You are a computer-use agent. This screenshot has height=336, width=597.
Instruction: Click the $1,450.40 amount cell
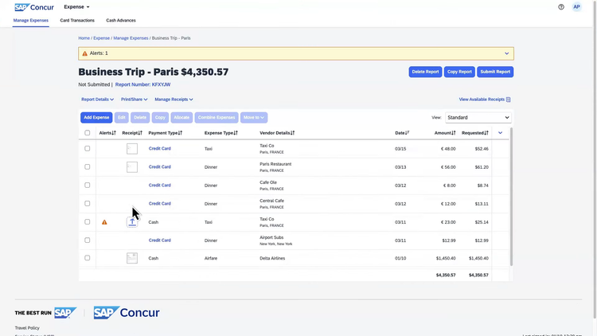[446, 258]
